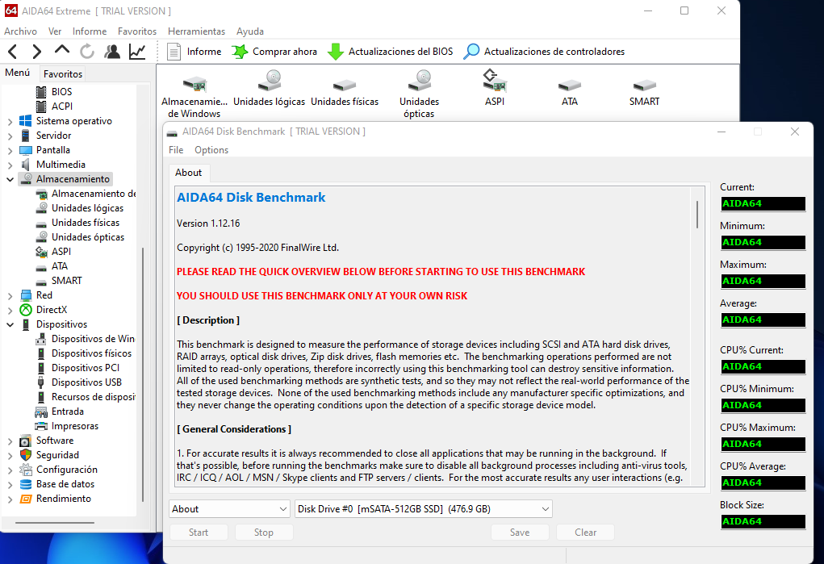
Task: Click the refresh toolbar icon
Action: 87,52
